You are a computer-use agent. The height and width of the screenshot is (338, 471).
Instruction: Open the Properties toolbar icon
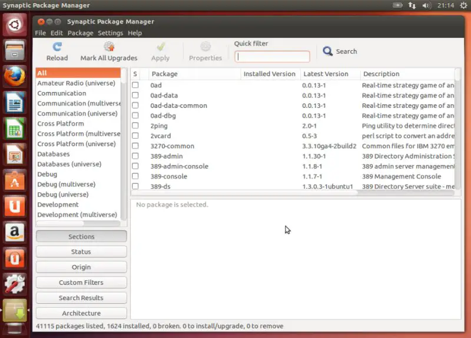pyautogui.click(x=205, y=47)
